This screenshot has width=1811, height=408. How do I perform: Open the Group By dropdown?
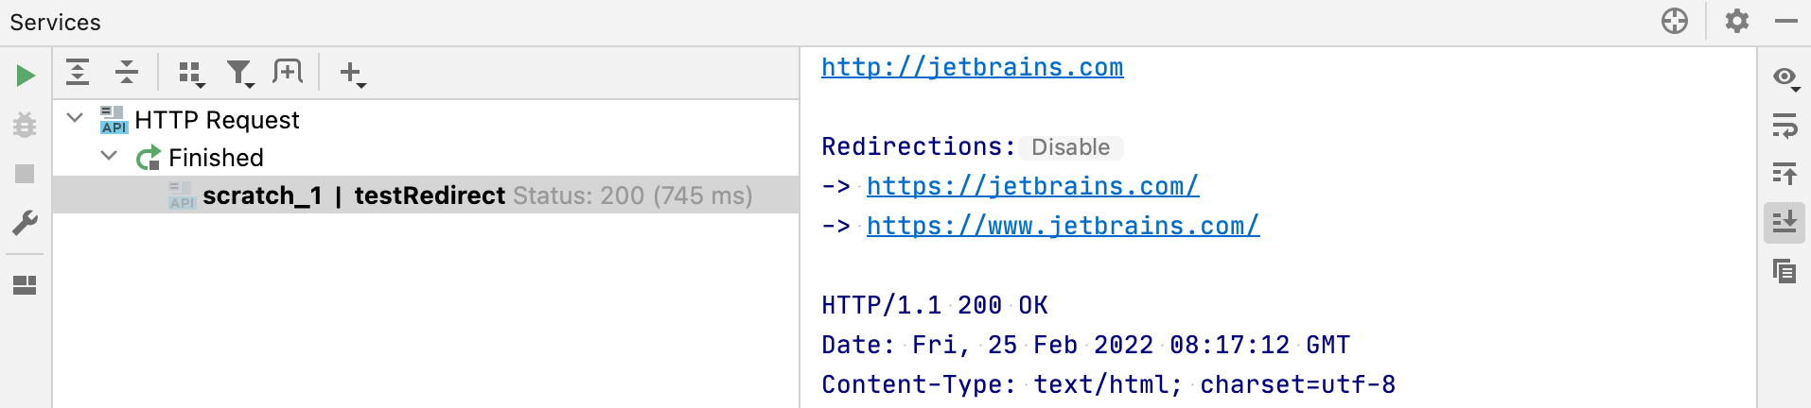coord(191,74)
